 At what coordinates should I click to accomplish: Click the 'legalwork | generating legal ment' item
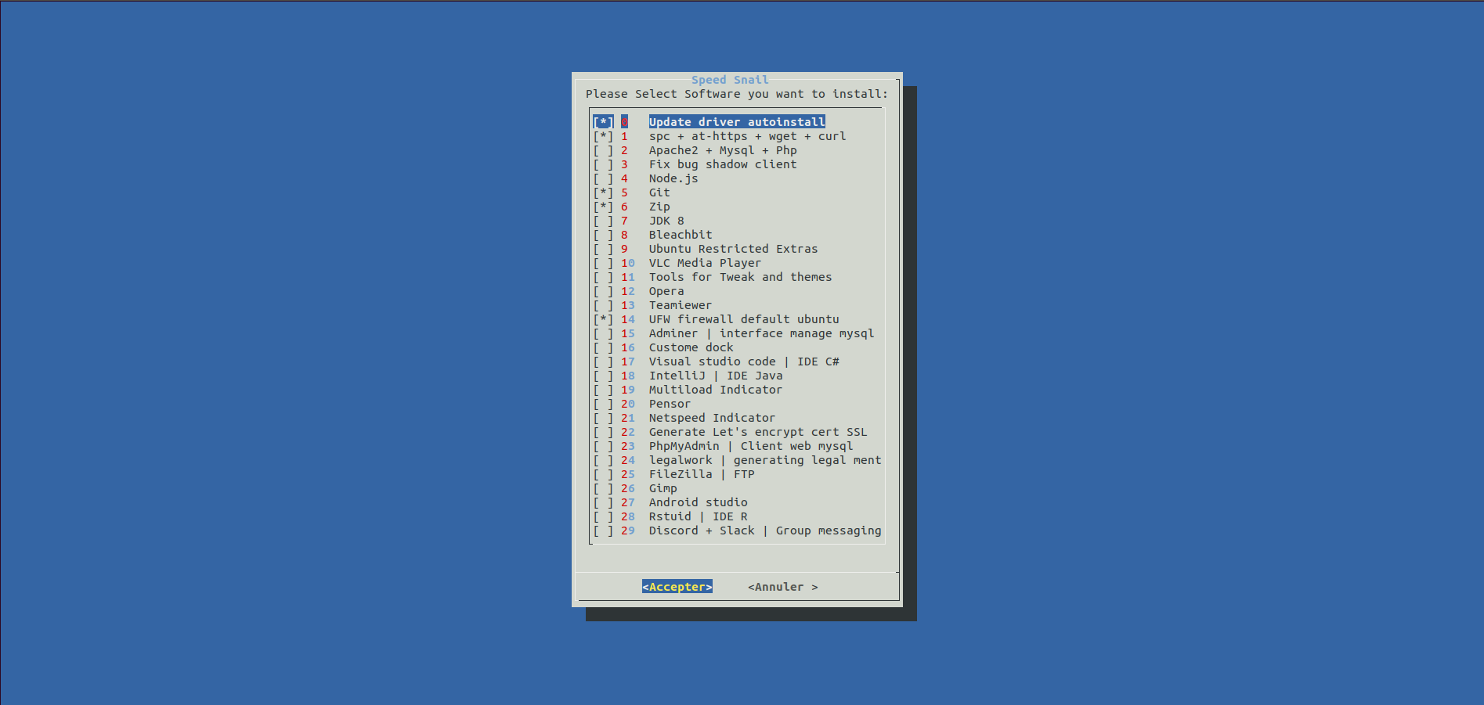[x=737, y=460]
